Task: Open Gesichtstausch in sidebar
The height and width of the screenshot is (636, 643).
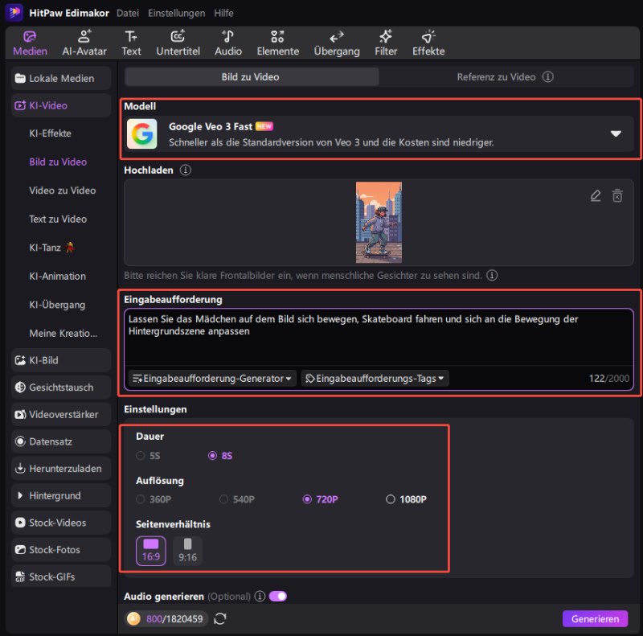Action: point(61,388)
